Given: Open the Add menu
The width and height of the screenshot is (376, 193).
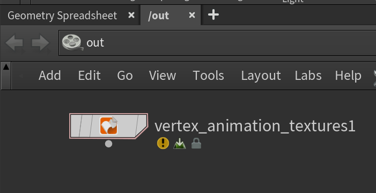Looking at the screenshot, I should click(x=50, y=76).
